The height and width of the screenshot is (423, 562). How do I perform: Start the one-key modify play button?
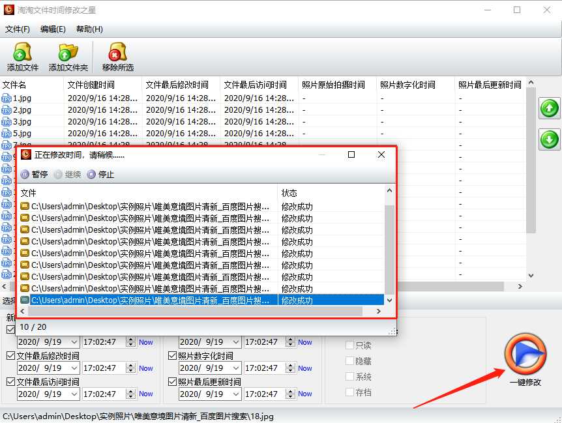pyautogui.click(x=525, y=354)
